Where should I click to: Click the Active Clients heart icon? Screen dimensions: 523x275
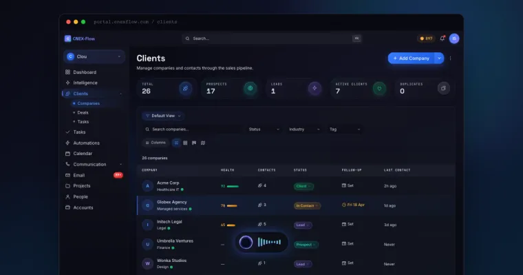pyautogui.click(x=379, y=88)
